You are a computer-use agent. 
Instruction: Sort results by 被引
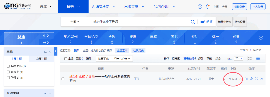200,58
